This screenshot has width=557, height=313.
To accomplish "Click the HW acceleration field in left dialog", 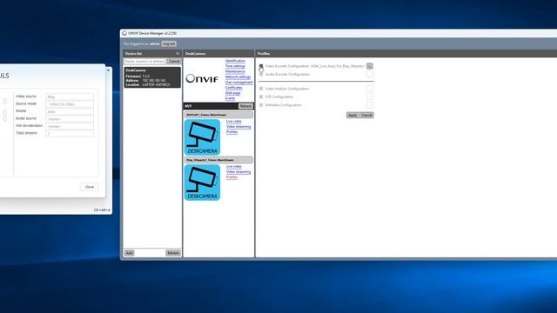I will tap(70, 126).
